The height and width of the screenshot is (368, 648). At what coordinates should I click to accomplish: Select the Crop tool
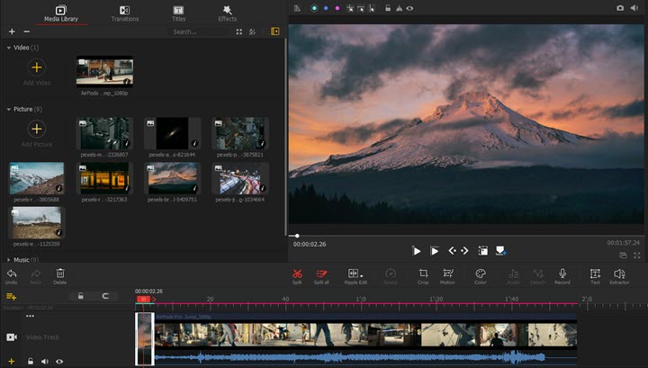pos(423,274)
